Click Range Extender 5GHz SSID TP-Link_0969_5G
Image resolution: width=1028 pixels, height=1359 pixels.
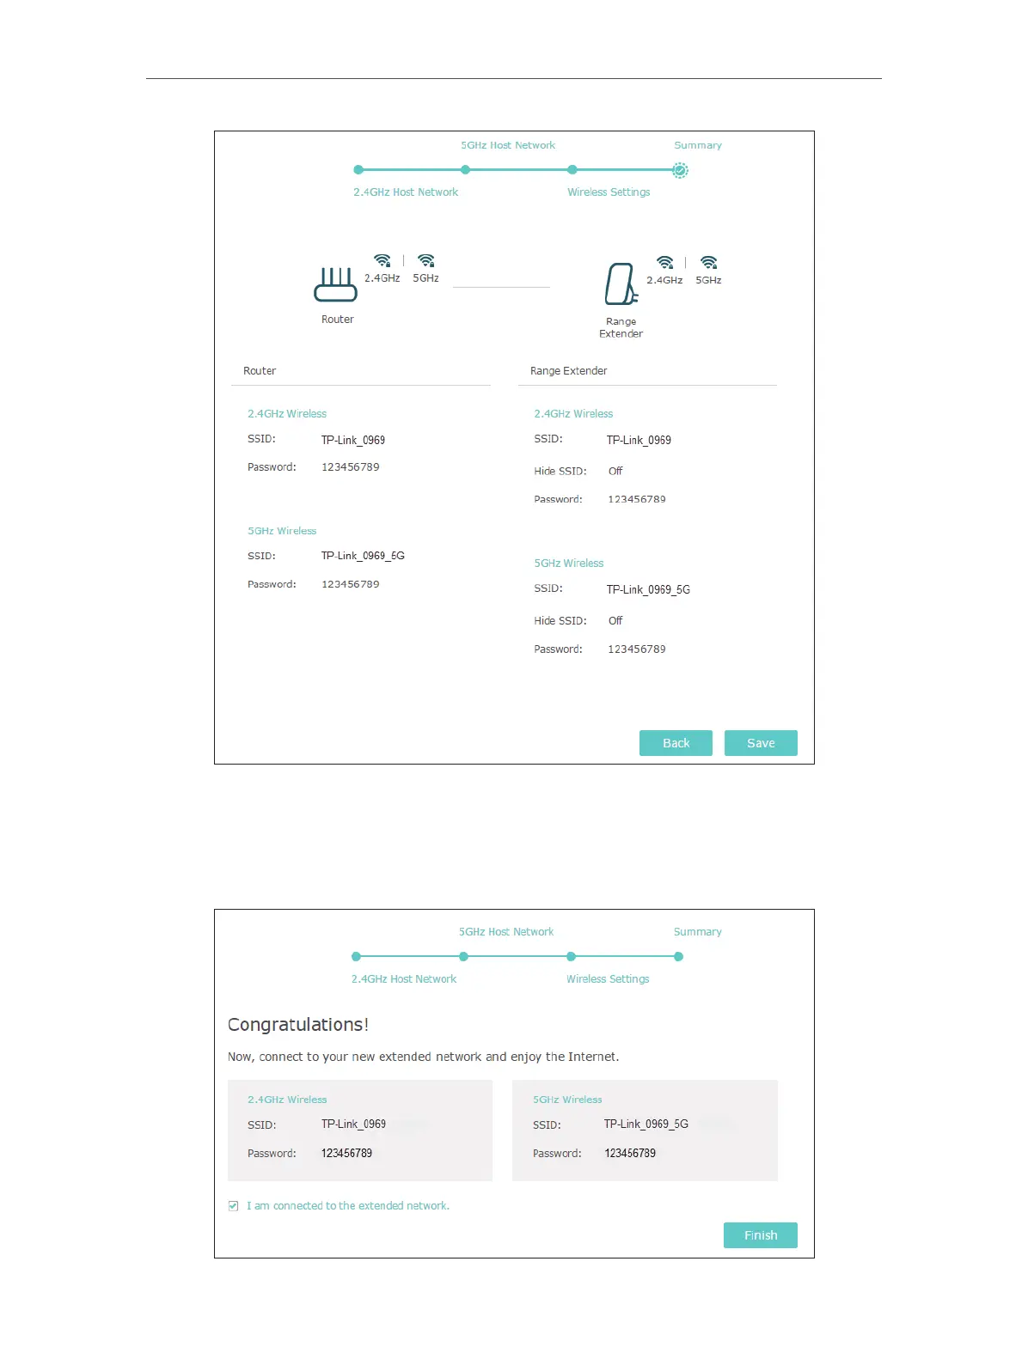[648, 589]
